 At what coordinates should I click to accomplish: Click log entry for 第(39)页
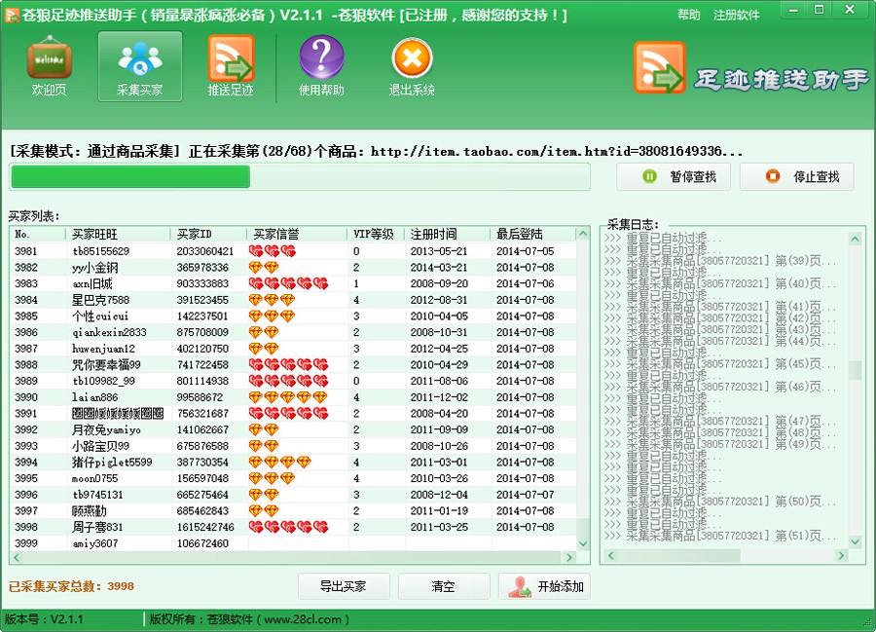720,260
